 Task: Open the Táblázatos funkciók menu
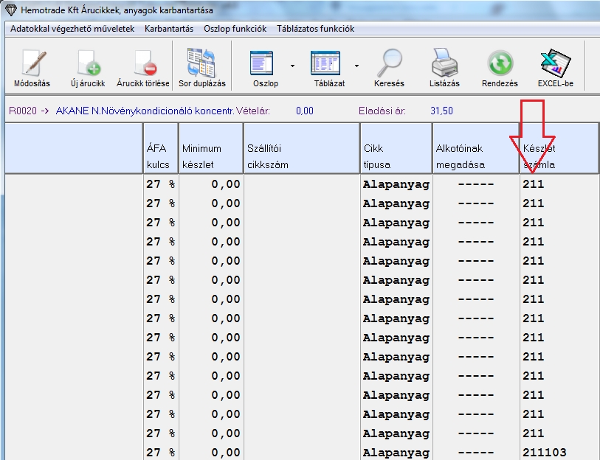coord(315,29)
